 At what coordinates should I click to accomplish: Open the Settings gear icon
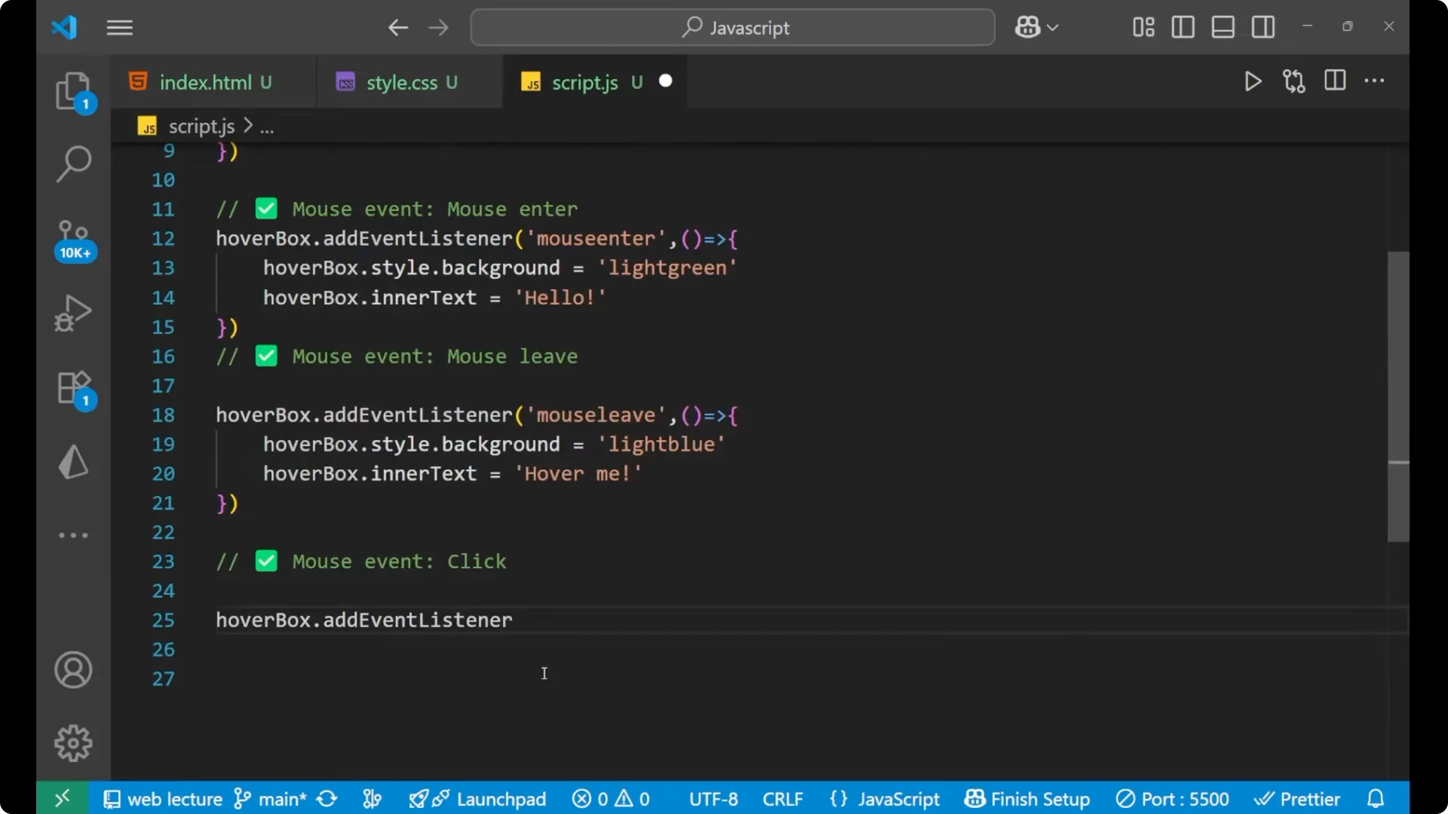point(73,742)
